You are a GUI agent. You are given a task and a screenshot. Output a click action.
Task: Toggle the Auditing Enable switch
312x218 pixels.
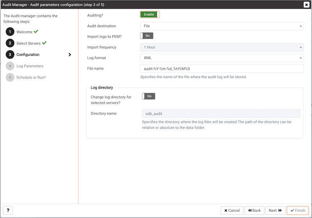pyautogui.click(x=150, y=14)
